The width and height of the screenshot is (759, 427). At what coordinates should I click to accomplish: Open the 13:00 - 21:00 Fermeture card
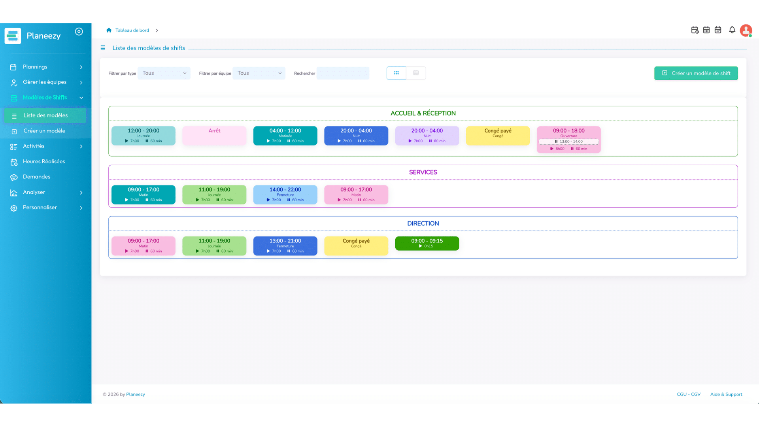click(285, 246)
